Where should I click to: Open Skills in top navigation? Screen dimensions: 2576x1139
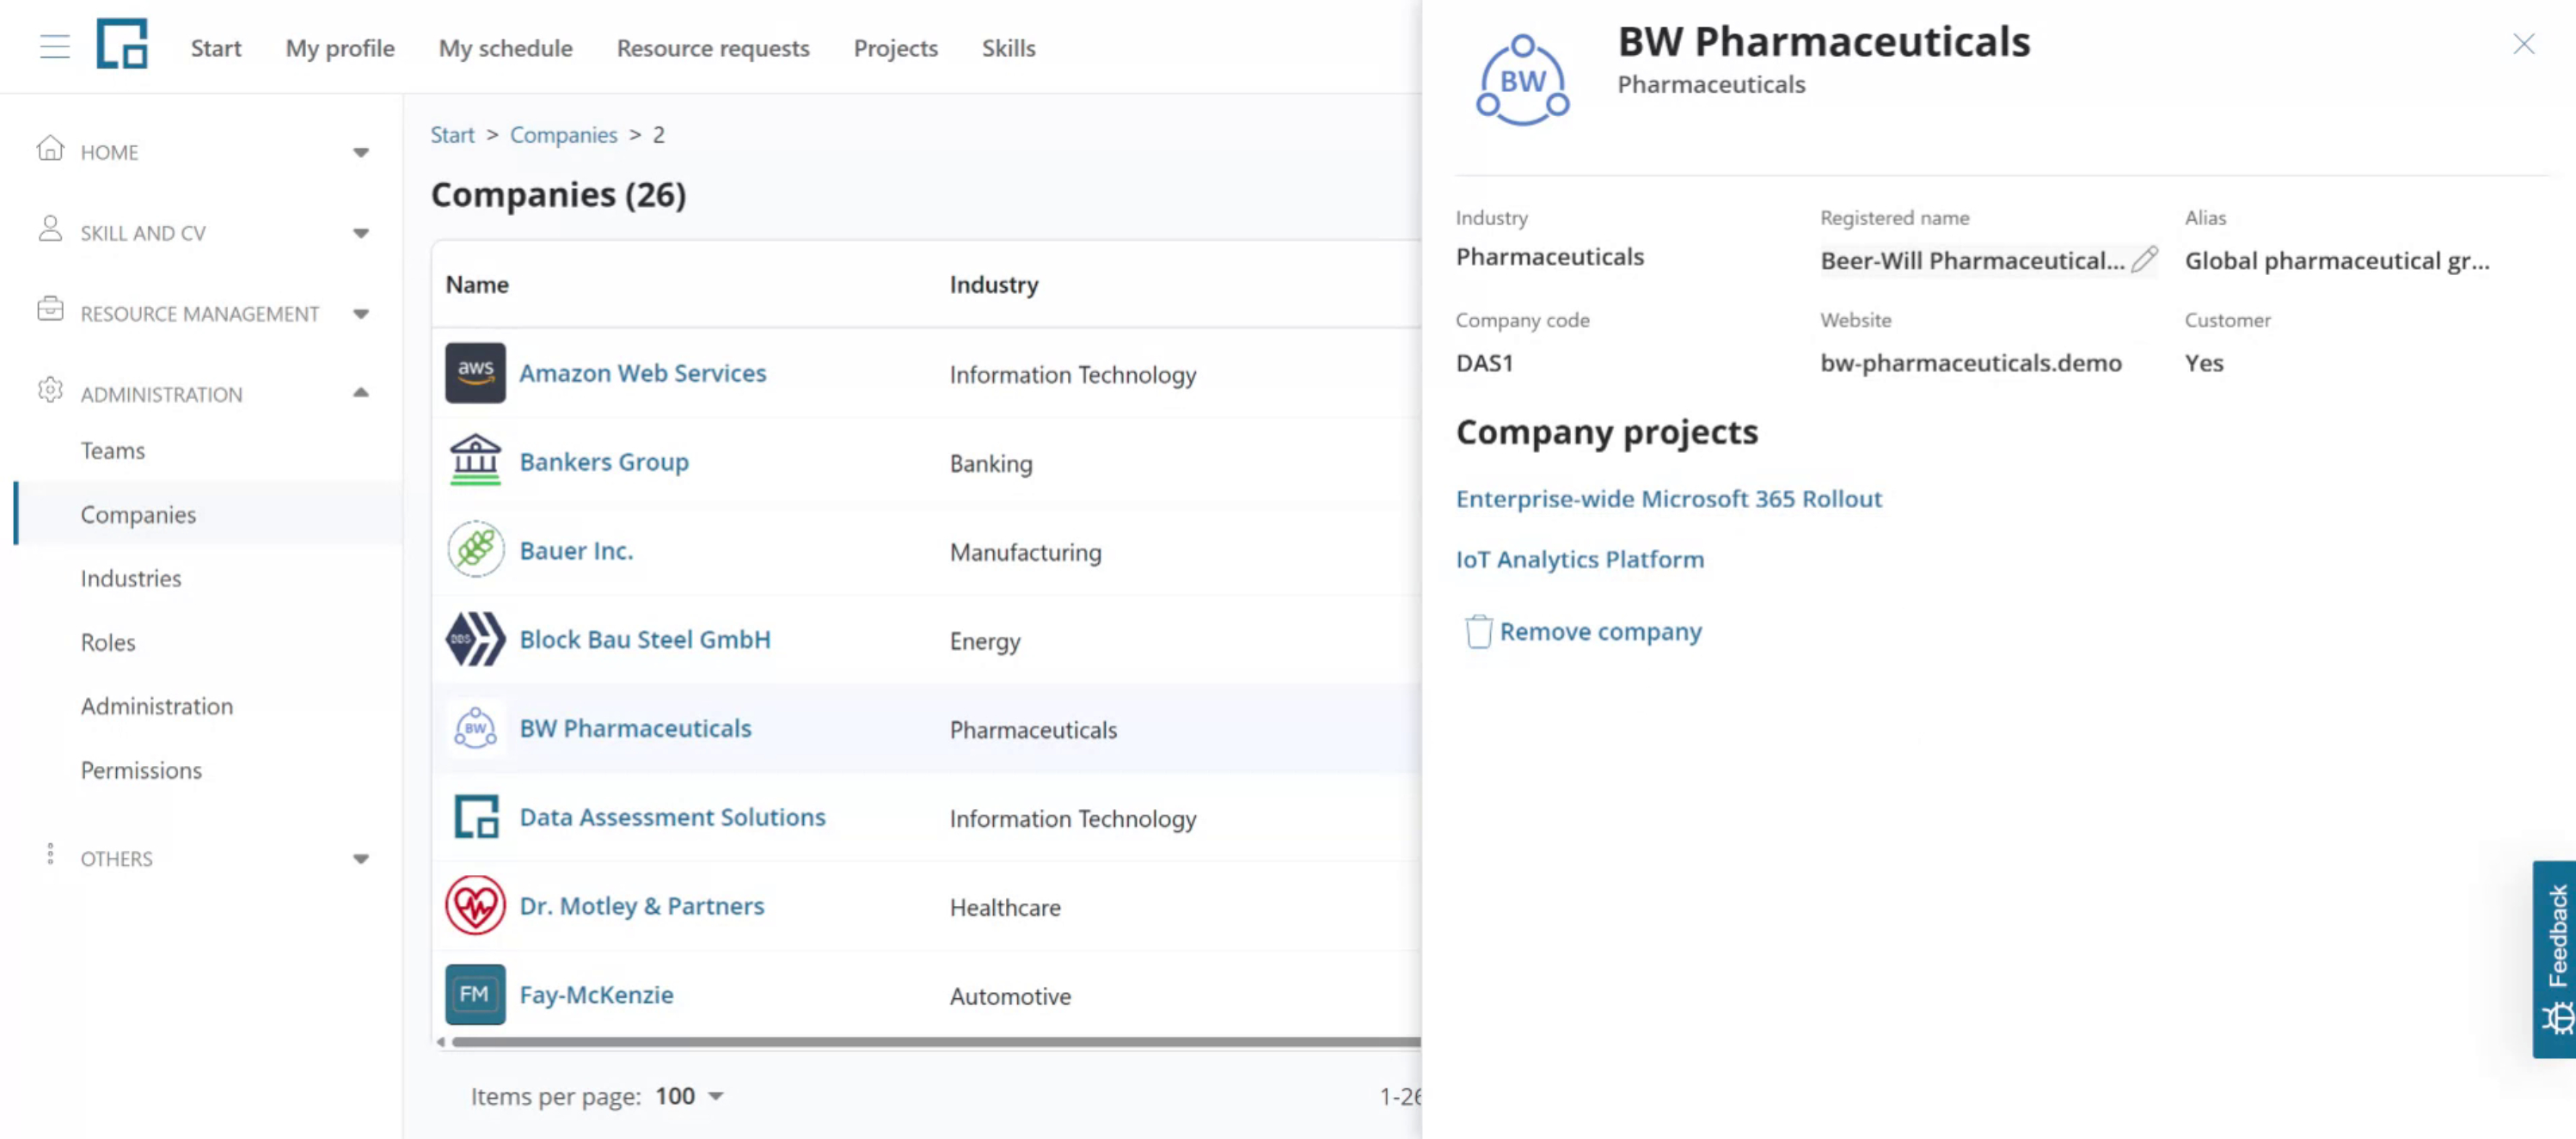[x=1008, y=47]
